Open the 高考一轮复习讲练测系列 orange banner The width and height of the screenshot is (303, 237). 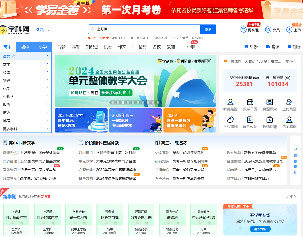click(190, 120)
